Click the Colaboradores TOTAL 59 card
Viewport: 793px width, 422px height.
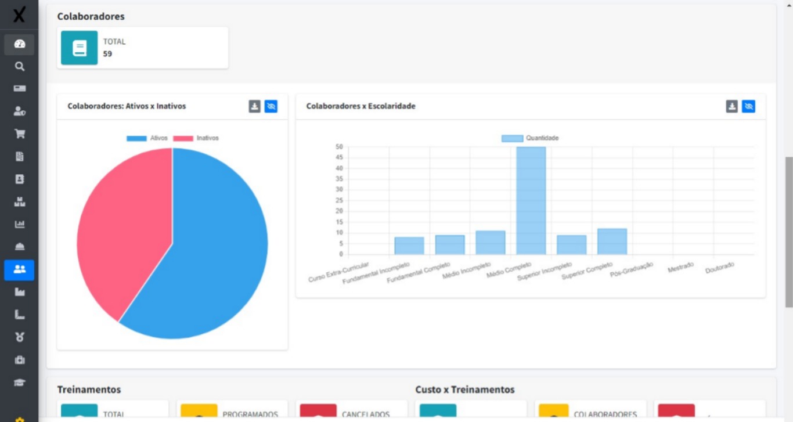pyautogui.click(x=142, y=48)
